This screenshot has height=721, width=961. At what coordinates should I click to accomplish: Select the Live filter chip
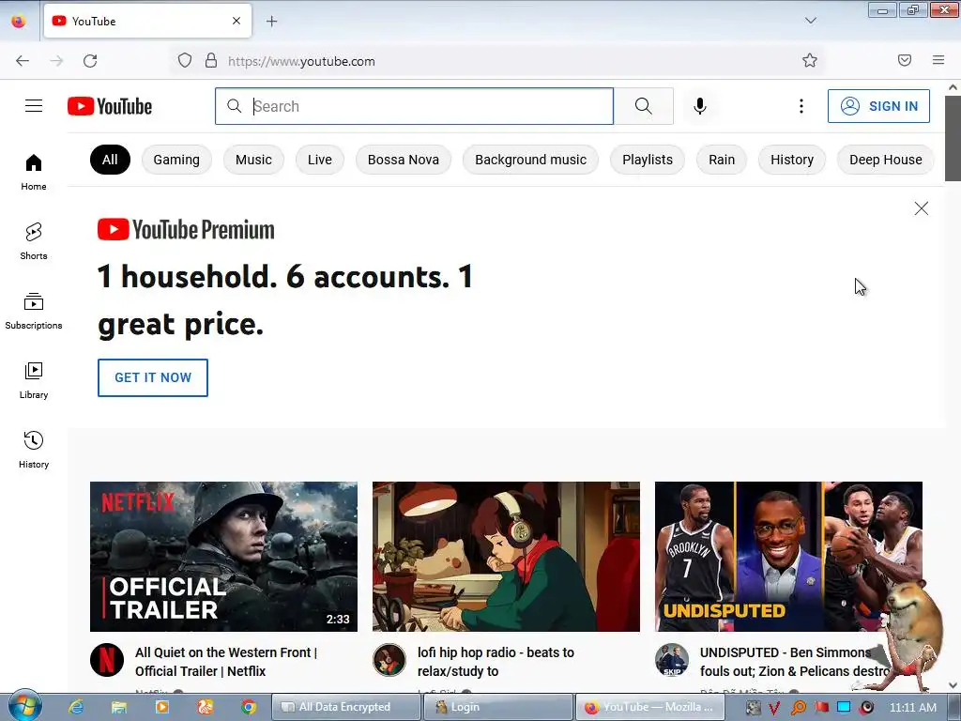coord(320,160)
